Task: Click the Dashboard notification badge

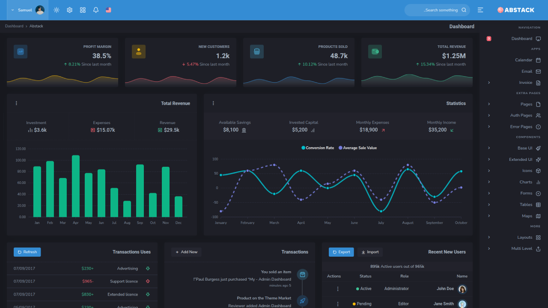Action: (x=489, y=38)
